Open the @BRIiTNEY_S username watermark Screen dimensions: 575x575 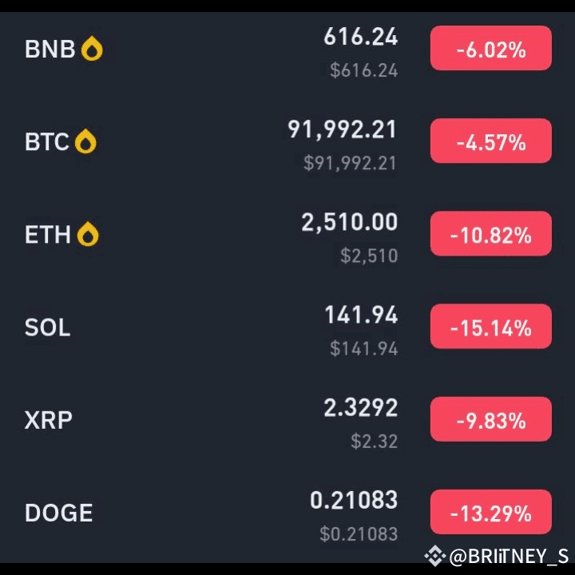[509, 557]
